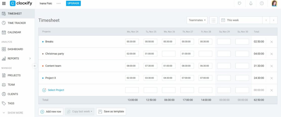This screenshot has width=281, height=117.
Task: Click the We, Nov 26 column header
Action: point(169,32)
